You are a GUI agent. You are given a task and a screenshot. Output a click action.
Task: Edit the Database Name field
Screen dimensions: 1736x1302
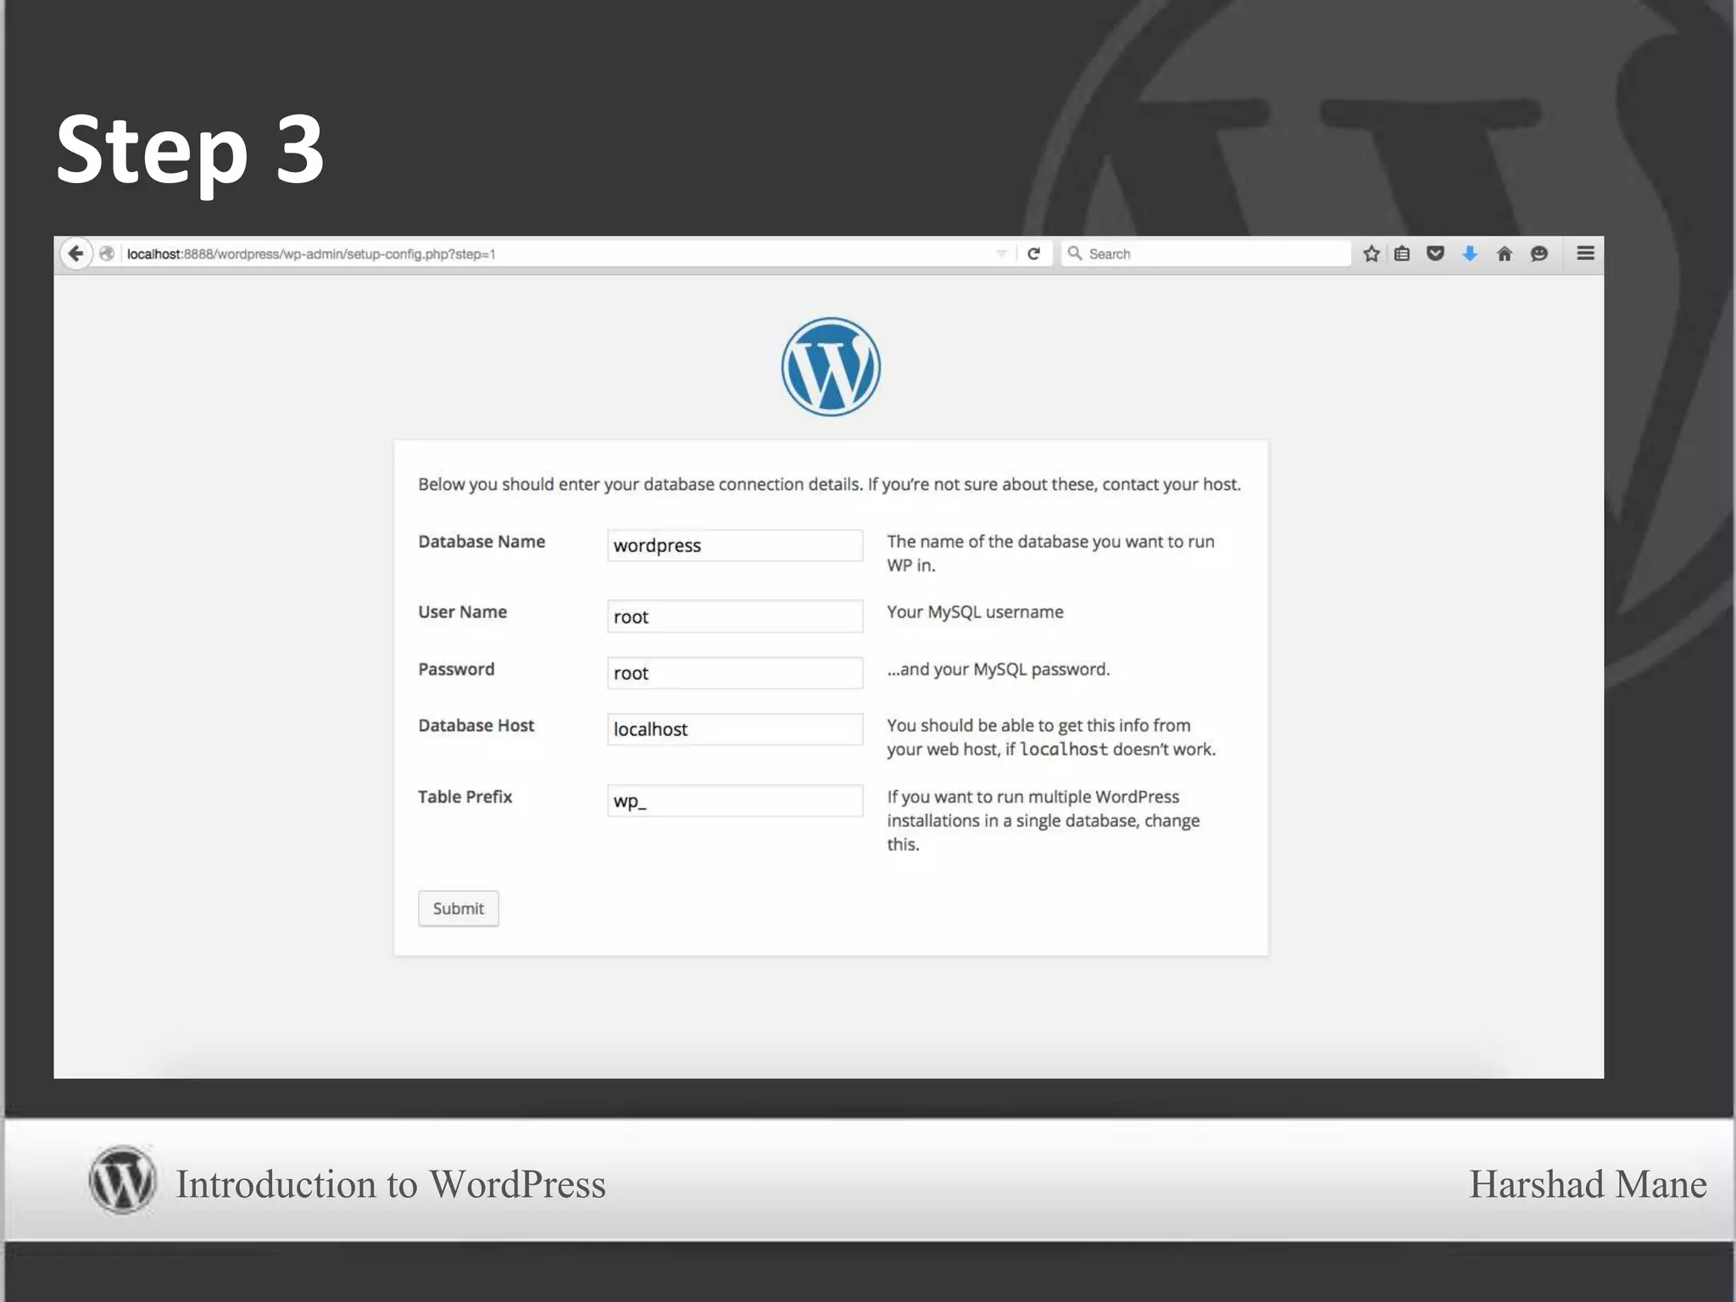click(x=735, y=545)
